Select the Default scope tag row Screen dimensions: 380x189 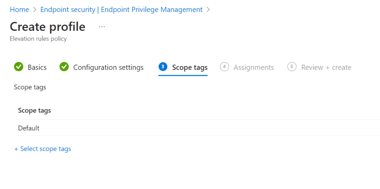29,128
